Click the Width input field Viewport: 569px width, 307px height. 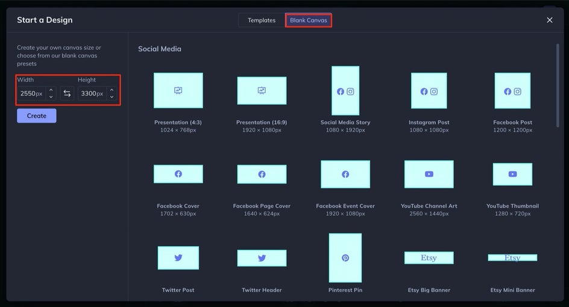tap(31, 93)
